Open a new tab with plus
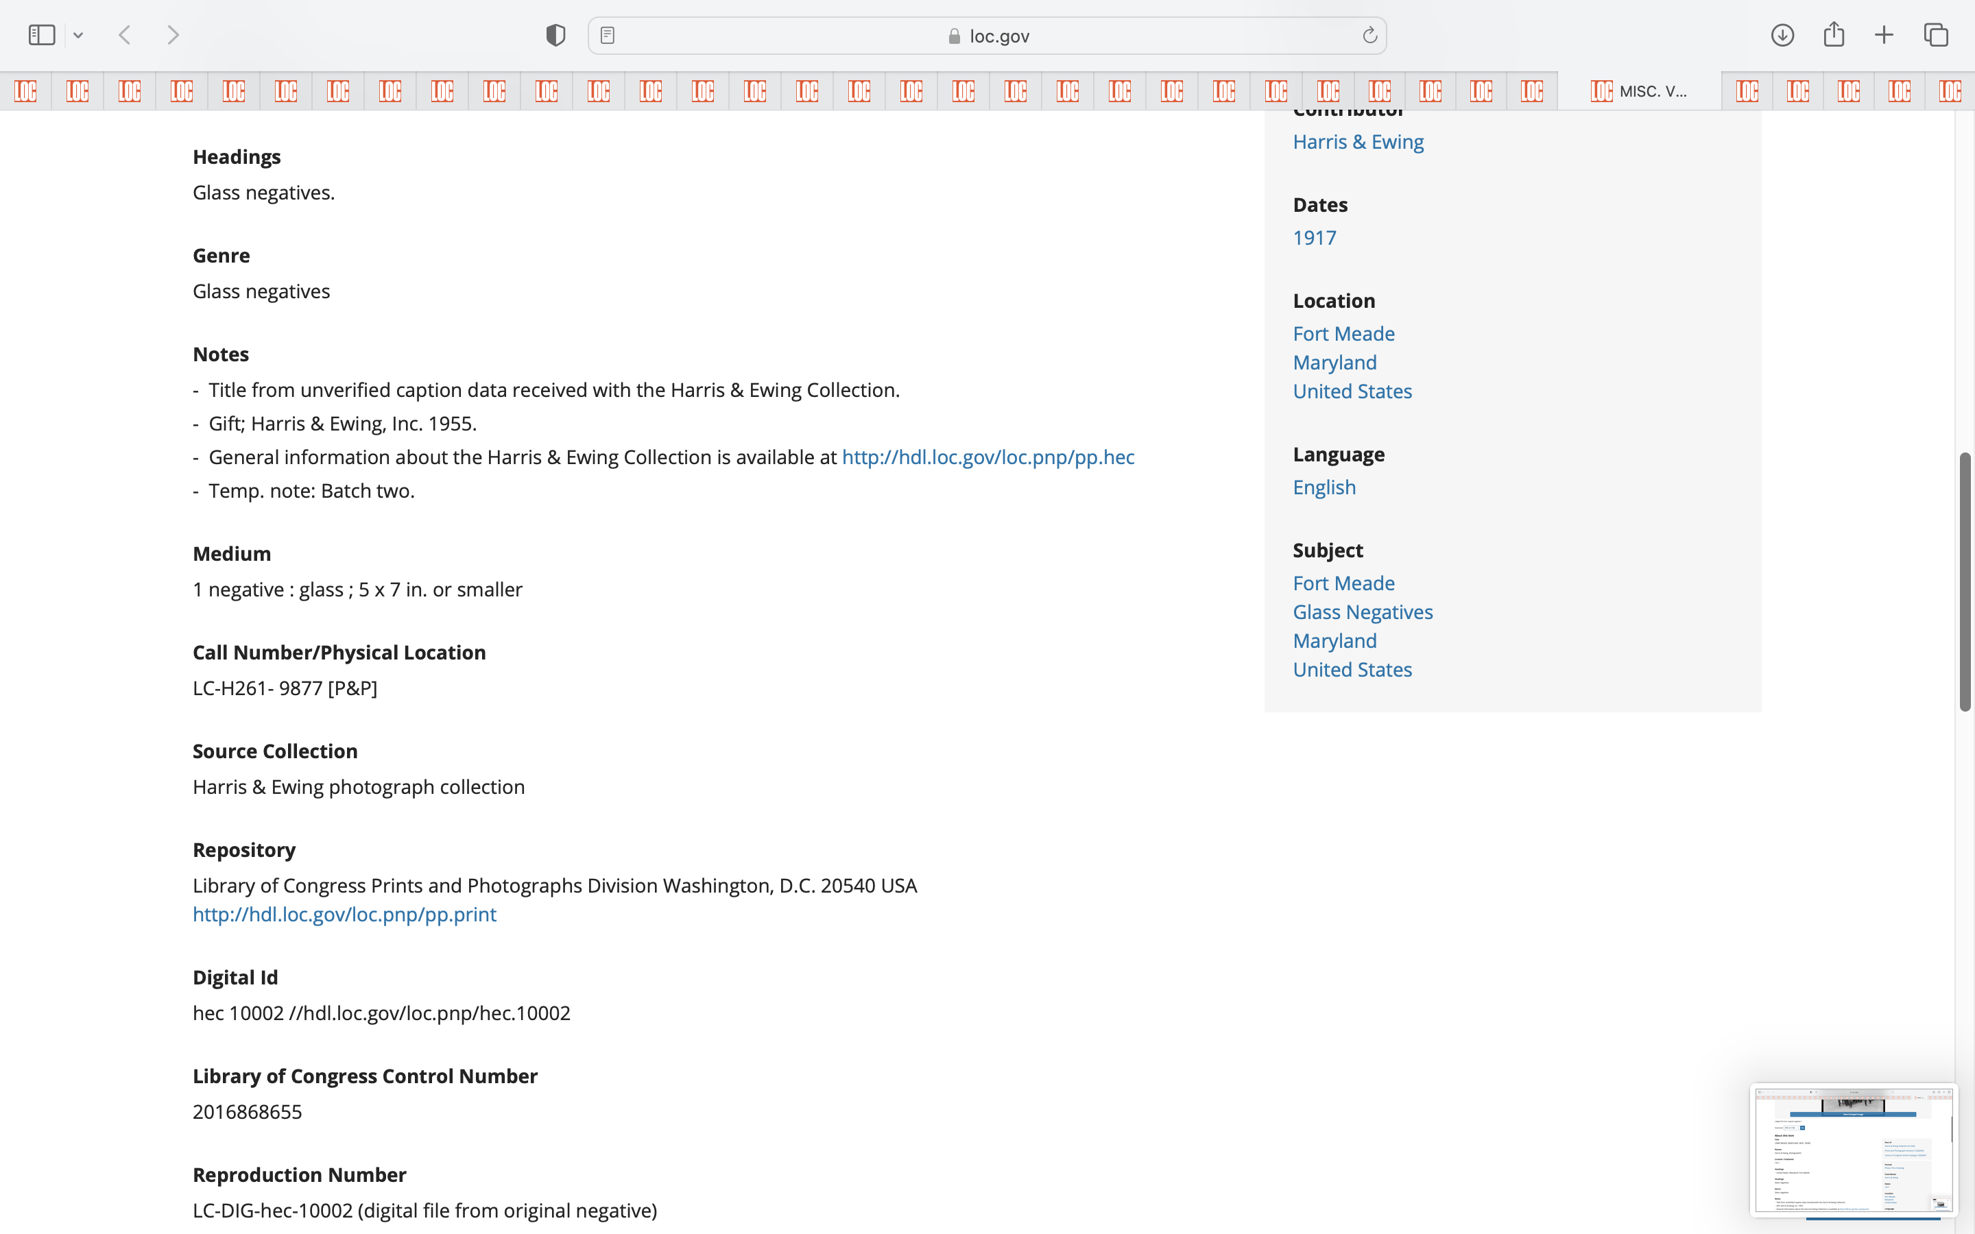This screenshot has height=1234, width=1975. (x=1884, y=35)
